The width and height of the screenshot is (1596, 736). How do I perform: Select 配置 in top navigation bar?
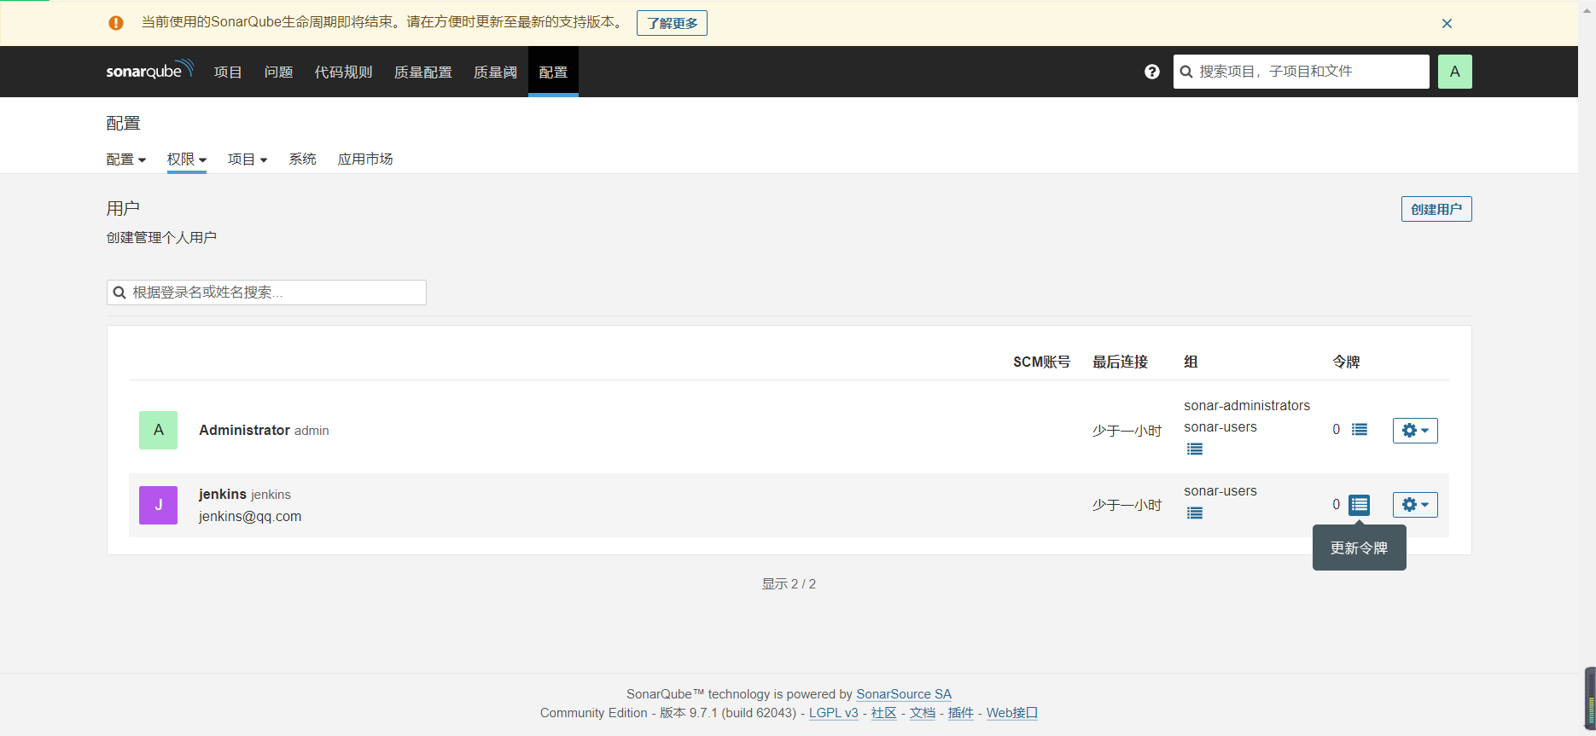click(x=553, y=72)
